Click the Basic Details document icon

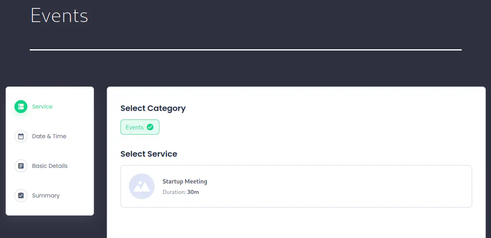point(21,166)
